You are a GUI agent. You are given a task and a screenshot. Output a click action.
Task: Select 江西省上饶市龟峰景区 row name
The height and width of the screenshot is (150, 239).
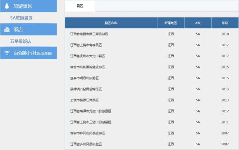point(86,45)
